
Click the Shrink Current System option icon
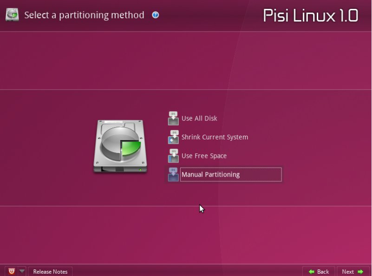click(x=173, y=137)
